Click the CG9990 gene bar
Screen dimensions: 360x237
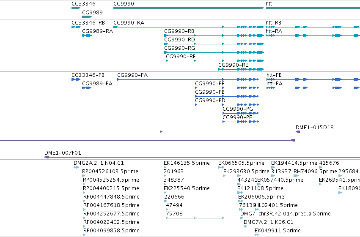pyautogui.click(x=189, y=8)
